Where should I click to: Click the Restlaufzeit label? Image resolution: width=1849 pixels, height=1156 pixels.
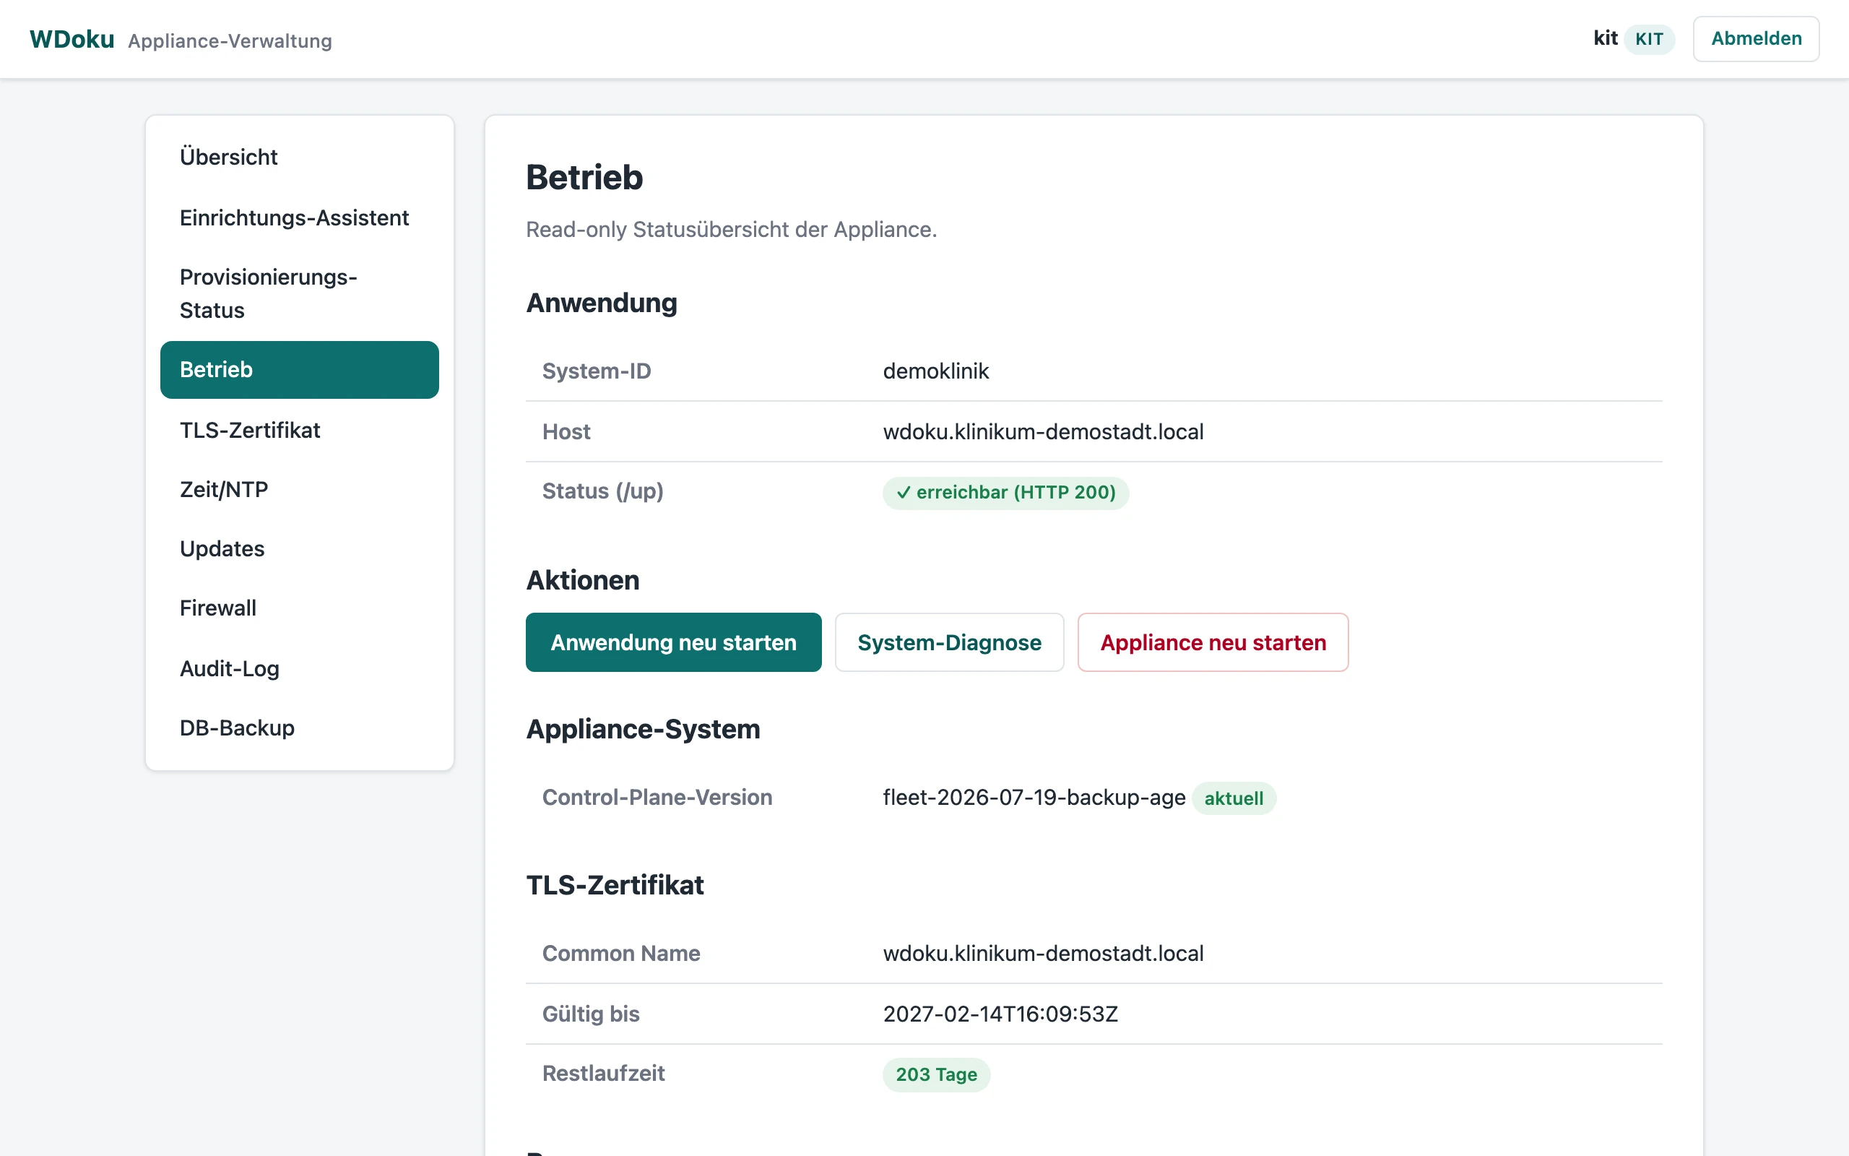603,1074
